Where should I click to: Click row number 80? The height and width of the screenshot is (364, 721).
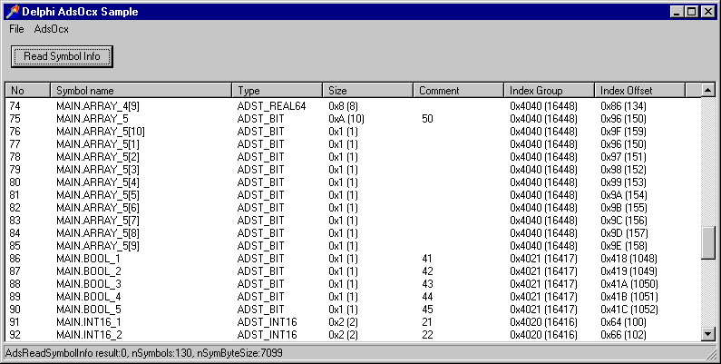pos(15,182)
